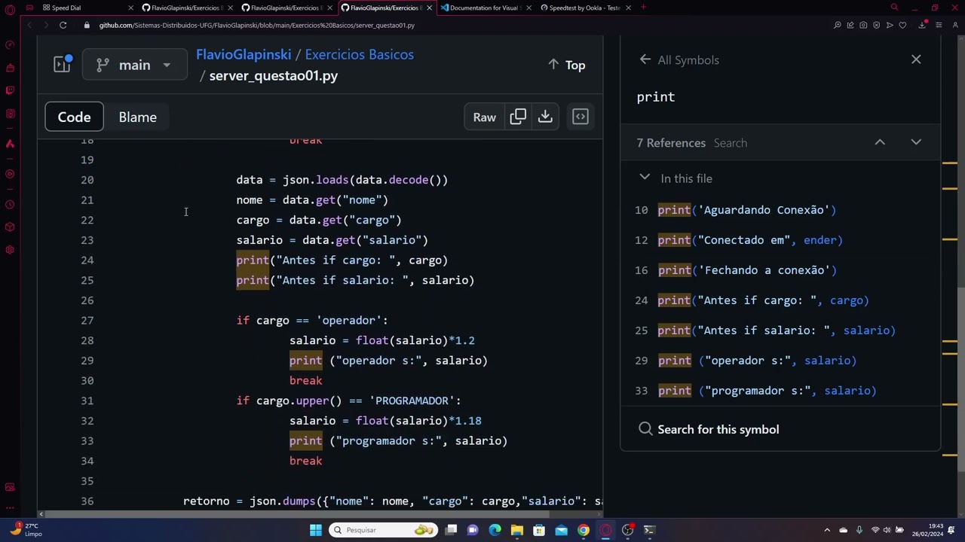Screen dimensions: 965x542
Task: Open Terminal from the taskbar
Action: point(649,530)
